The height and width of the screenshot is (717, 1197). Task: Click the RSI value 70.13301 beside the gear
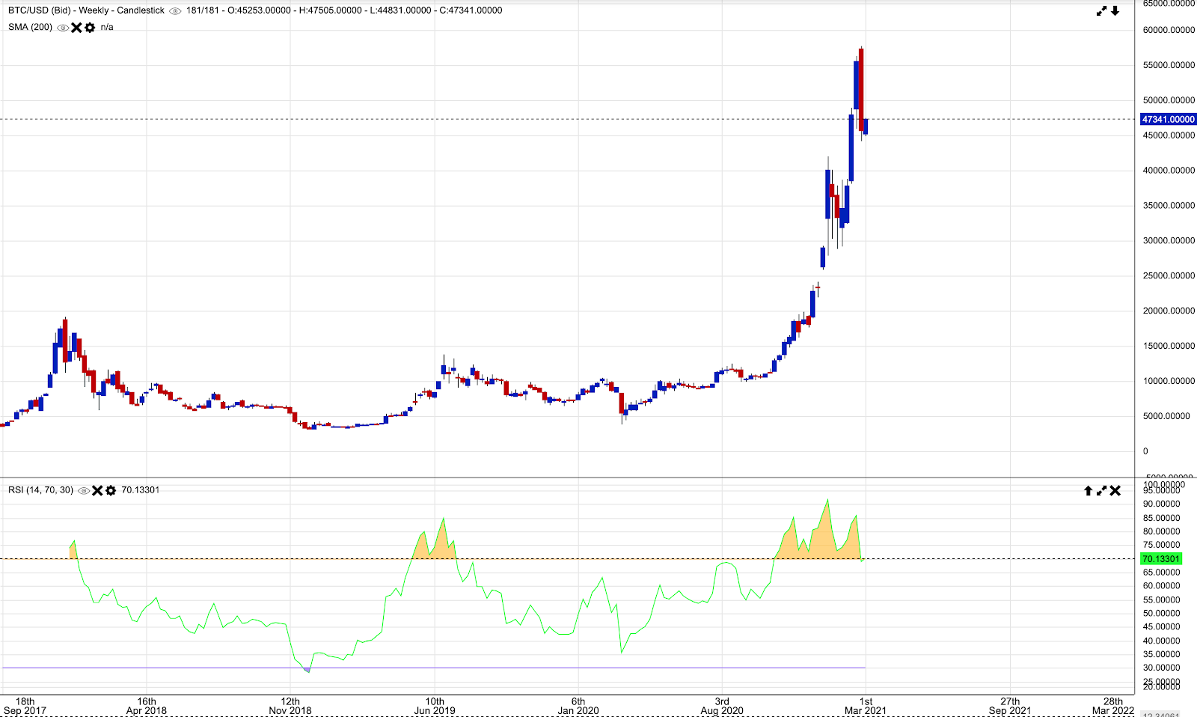tap(141, 490)
